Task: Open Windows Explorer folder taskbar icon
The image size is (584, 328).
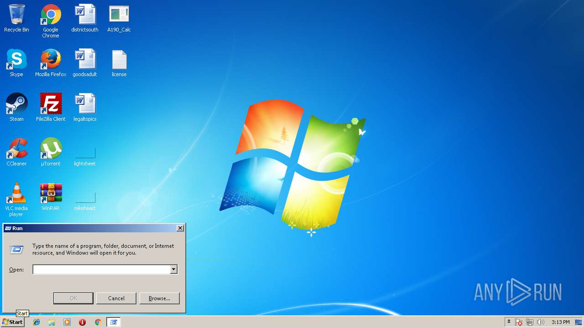Action: 52,322
